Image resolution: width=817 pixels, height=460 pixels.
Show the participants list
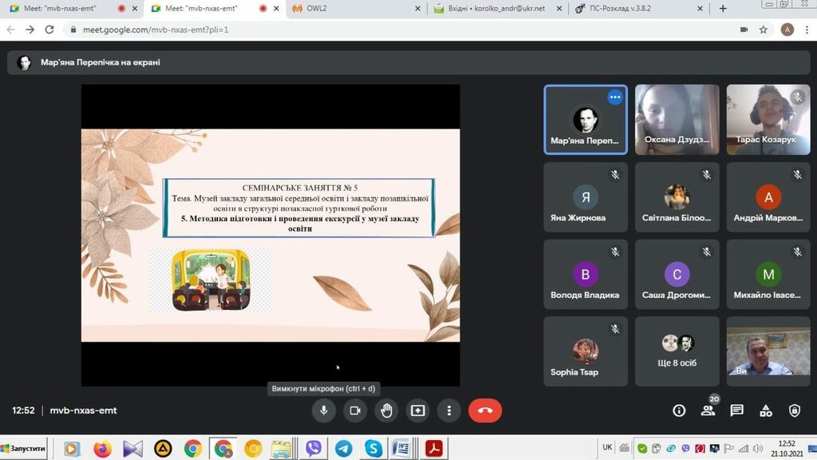tap(708, 410)
